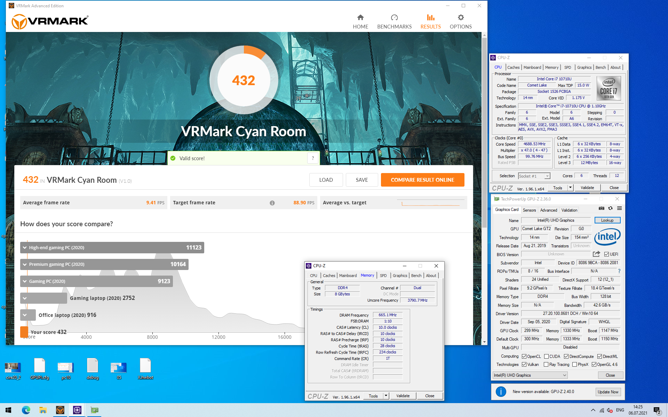Toggle the DirectCompute checkbox
This screenshot has width=668, height=417.
click(x=566, y=356)
